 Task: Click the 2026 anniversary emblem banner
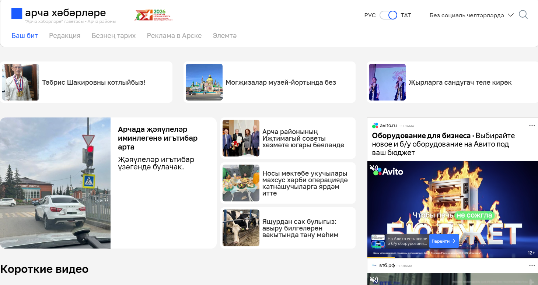pos(153,15)
